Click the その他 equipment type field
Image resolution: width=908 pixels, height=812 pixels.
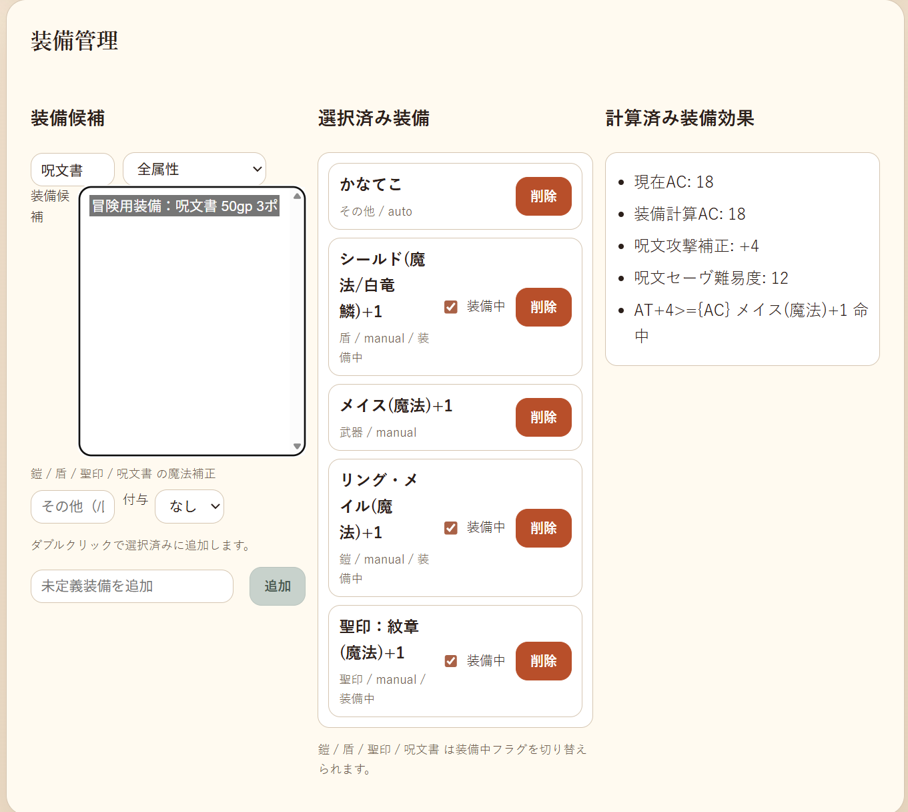72,507
